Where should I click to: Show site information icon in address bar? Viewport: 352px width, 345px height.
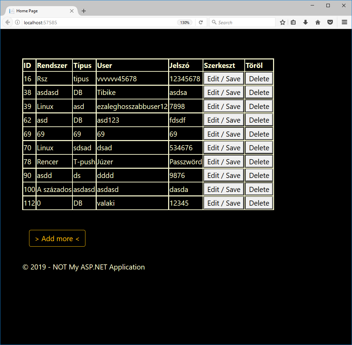click(17, 23)
